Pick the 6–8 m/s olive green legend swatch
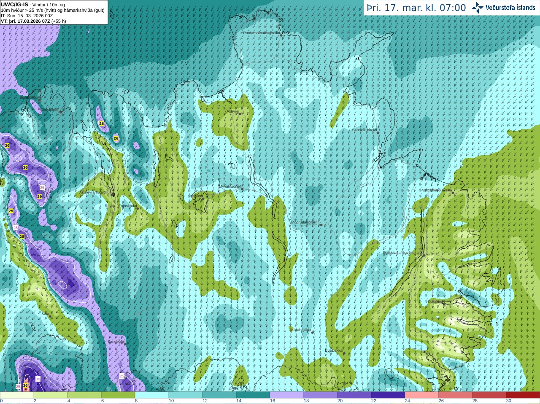 pos(118,395)
